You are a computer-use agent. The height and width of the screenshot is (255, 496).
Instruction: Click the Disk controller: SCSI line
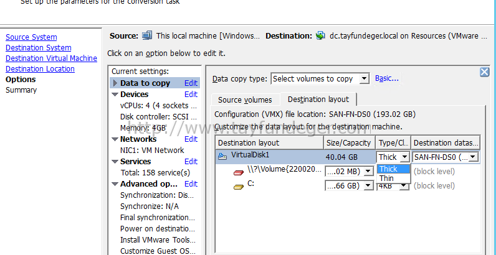(158, 117)
